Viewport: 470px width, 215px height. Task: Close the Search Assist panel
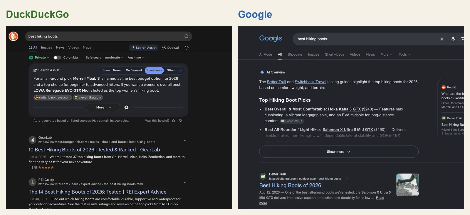coord(181,70)
